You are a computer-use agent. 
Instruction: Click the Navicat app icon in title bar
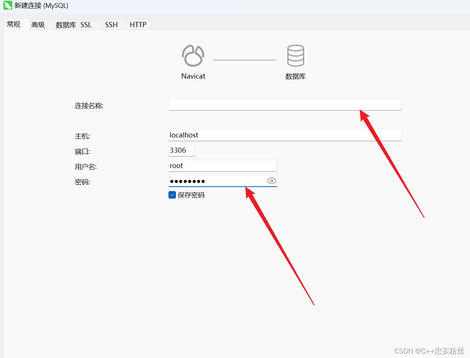tap(8, 6)
